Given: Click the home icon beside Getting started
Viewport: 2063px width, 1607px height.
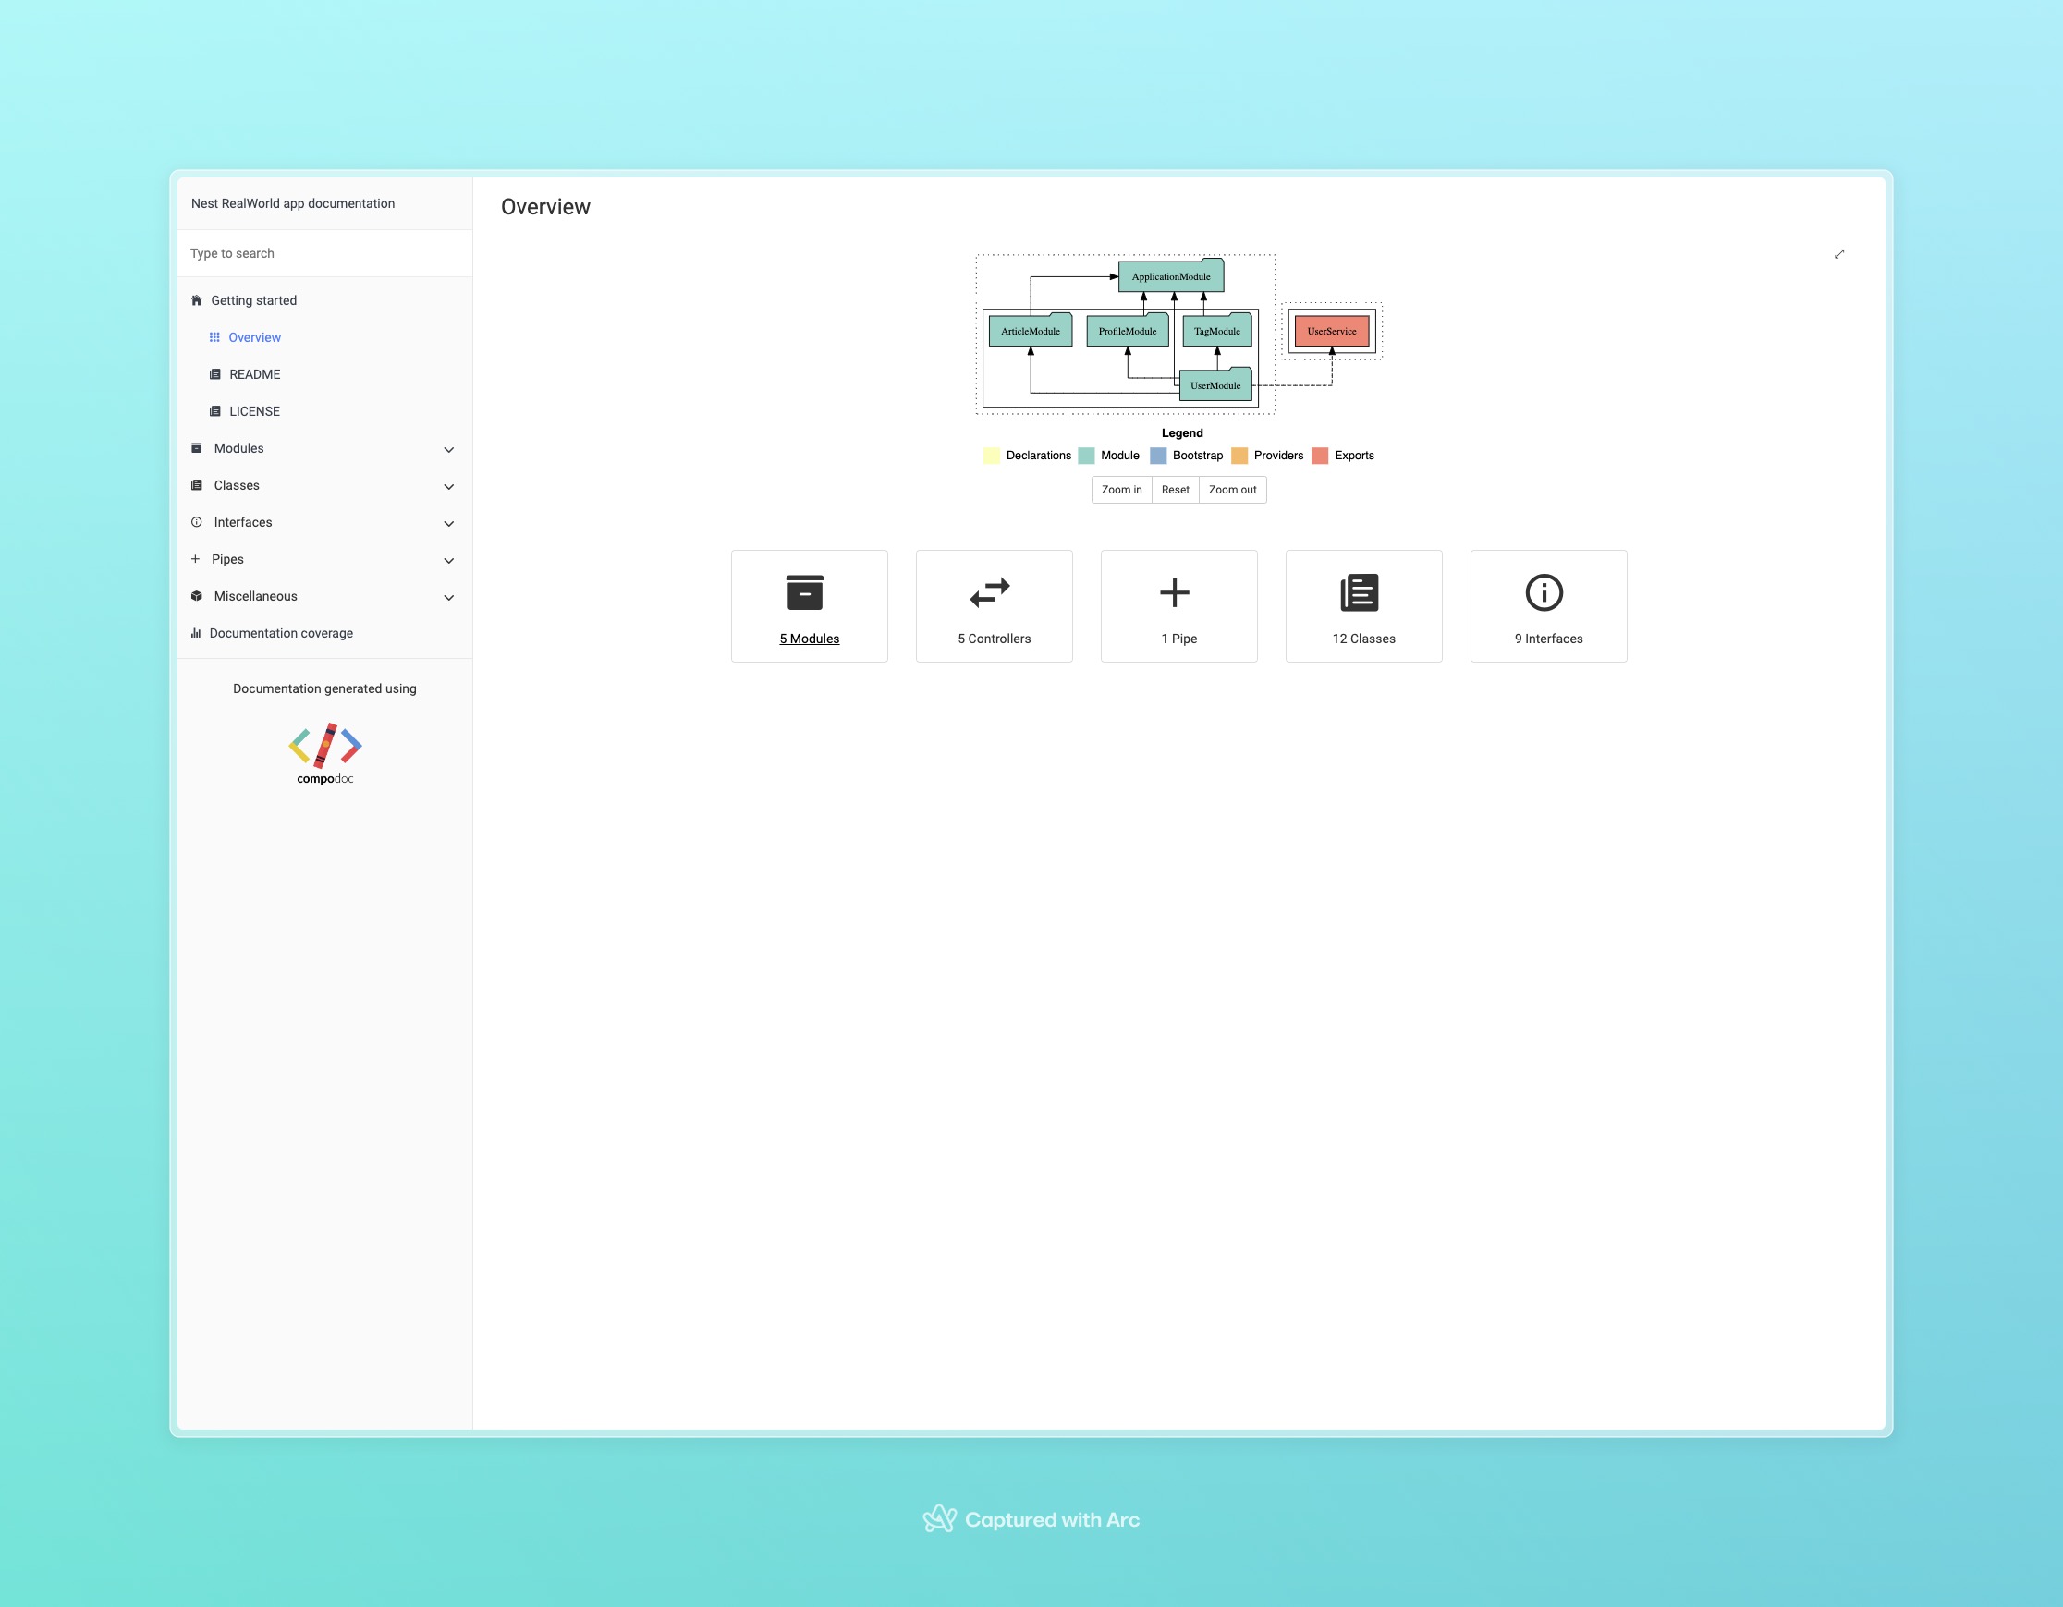Looking at the screenshot, I should point(197,300).
